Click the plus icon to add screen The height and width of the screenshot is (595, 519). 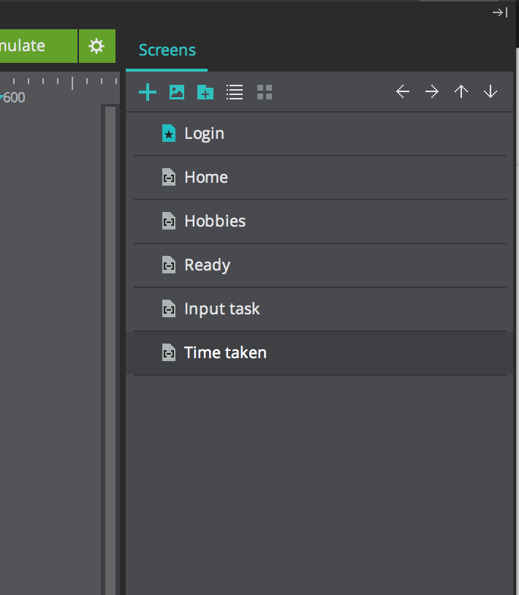(x=148, y=92)
